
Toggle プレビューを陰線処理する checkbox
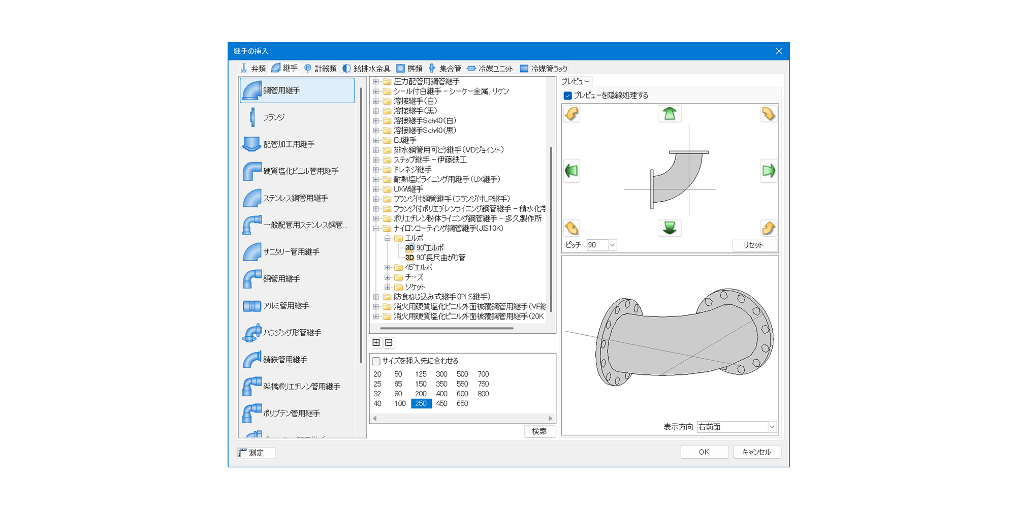(x=568, y=96)
